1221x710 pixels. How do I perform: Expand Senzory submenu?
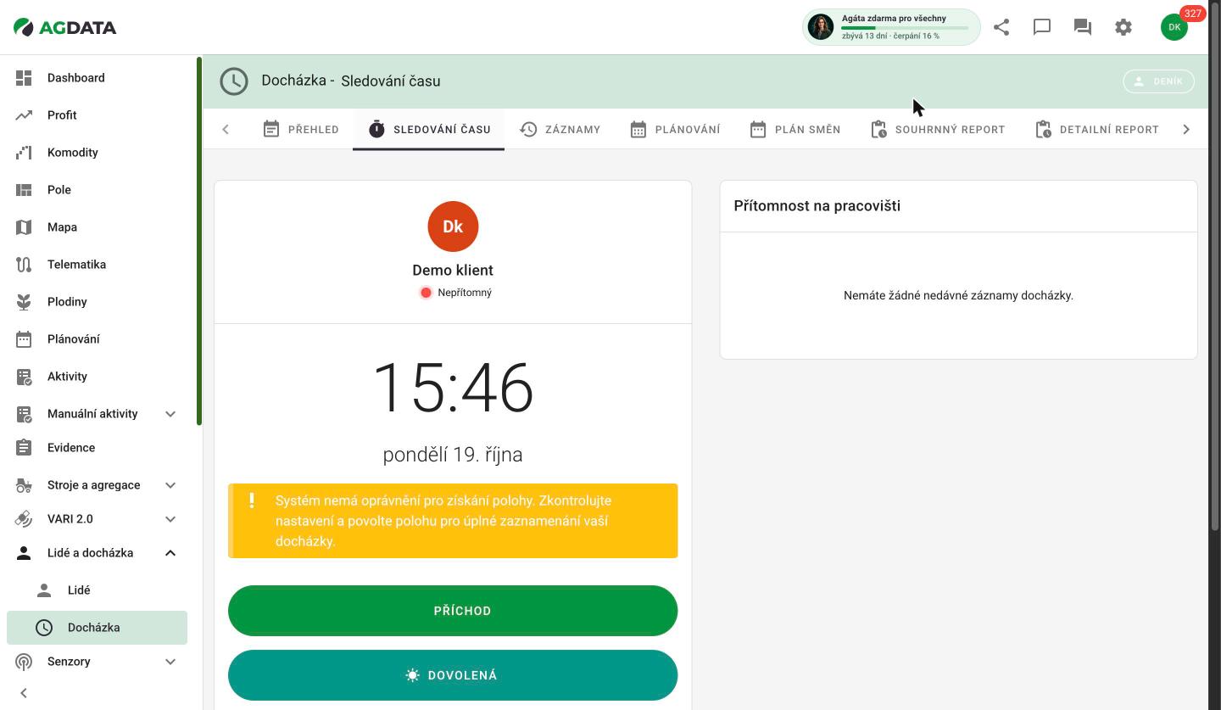point(170,662)
